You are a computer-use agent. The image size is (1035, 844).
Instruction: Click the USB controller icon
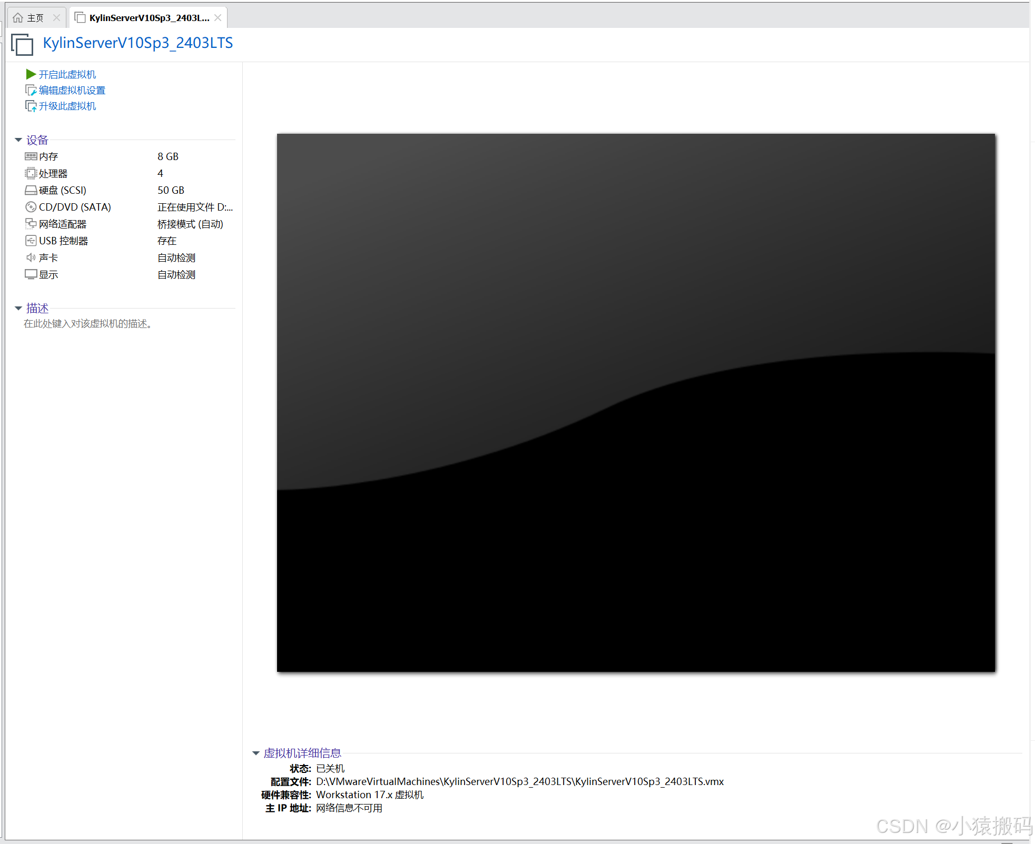(31, 241)
